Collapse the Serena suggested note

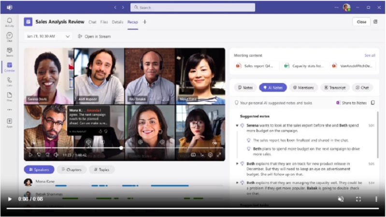tap(237, 125)
